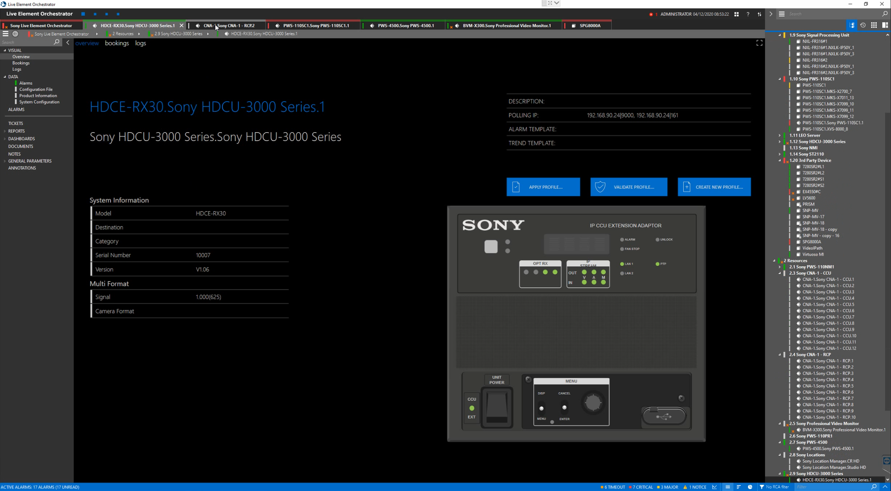The width and height of the screenshot is (891, 491).
Task: Collapse the 1.10 Sony PWS-110SC1 tree node
Action: pyautogui.click(x=780, y=79)
